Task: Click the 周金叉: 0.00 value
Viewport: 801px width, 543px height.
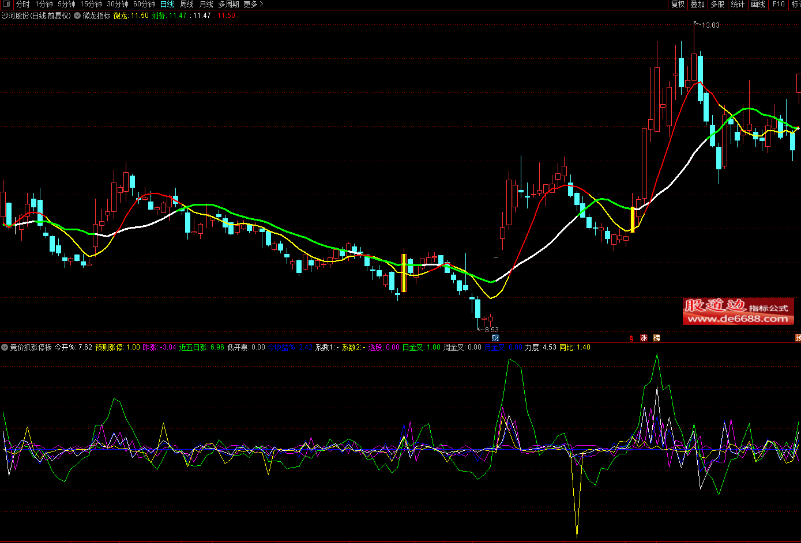Action: (462, 347)
